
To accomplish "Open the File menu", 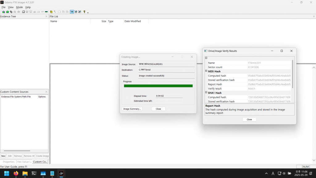I will click(3, 7).
